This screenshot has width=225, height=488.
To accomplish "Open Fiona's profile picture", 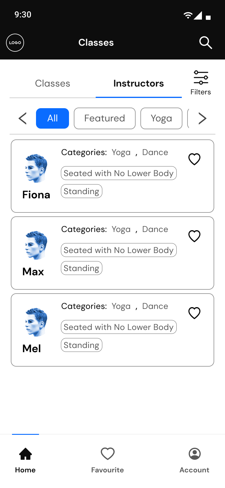I will pyautogui.click(x=36, y=168).
